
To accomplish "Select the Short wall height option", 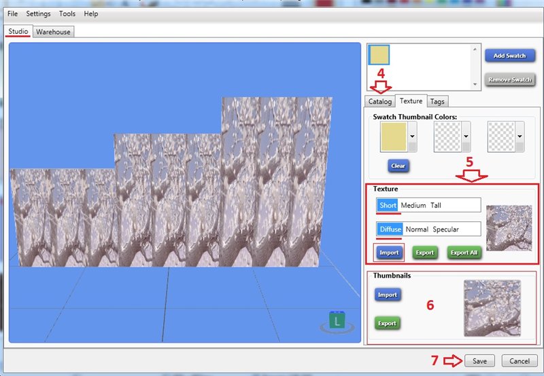I will click(x=388, y=206).
